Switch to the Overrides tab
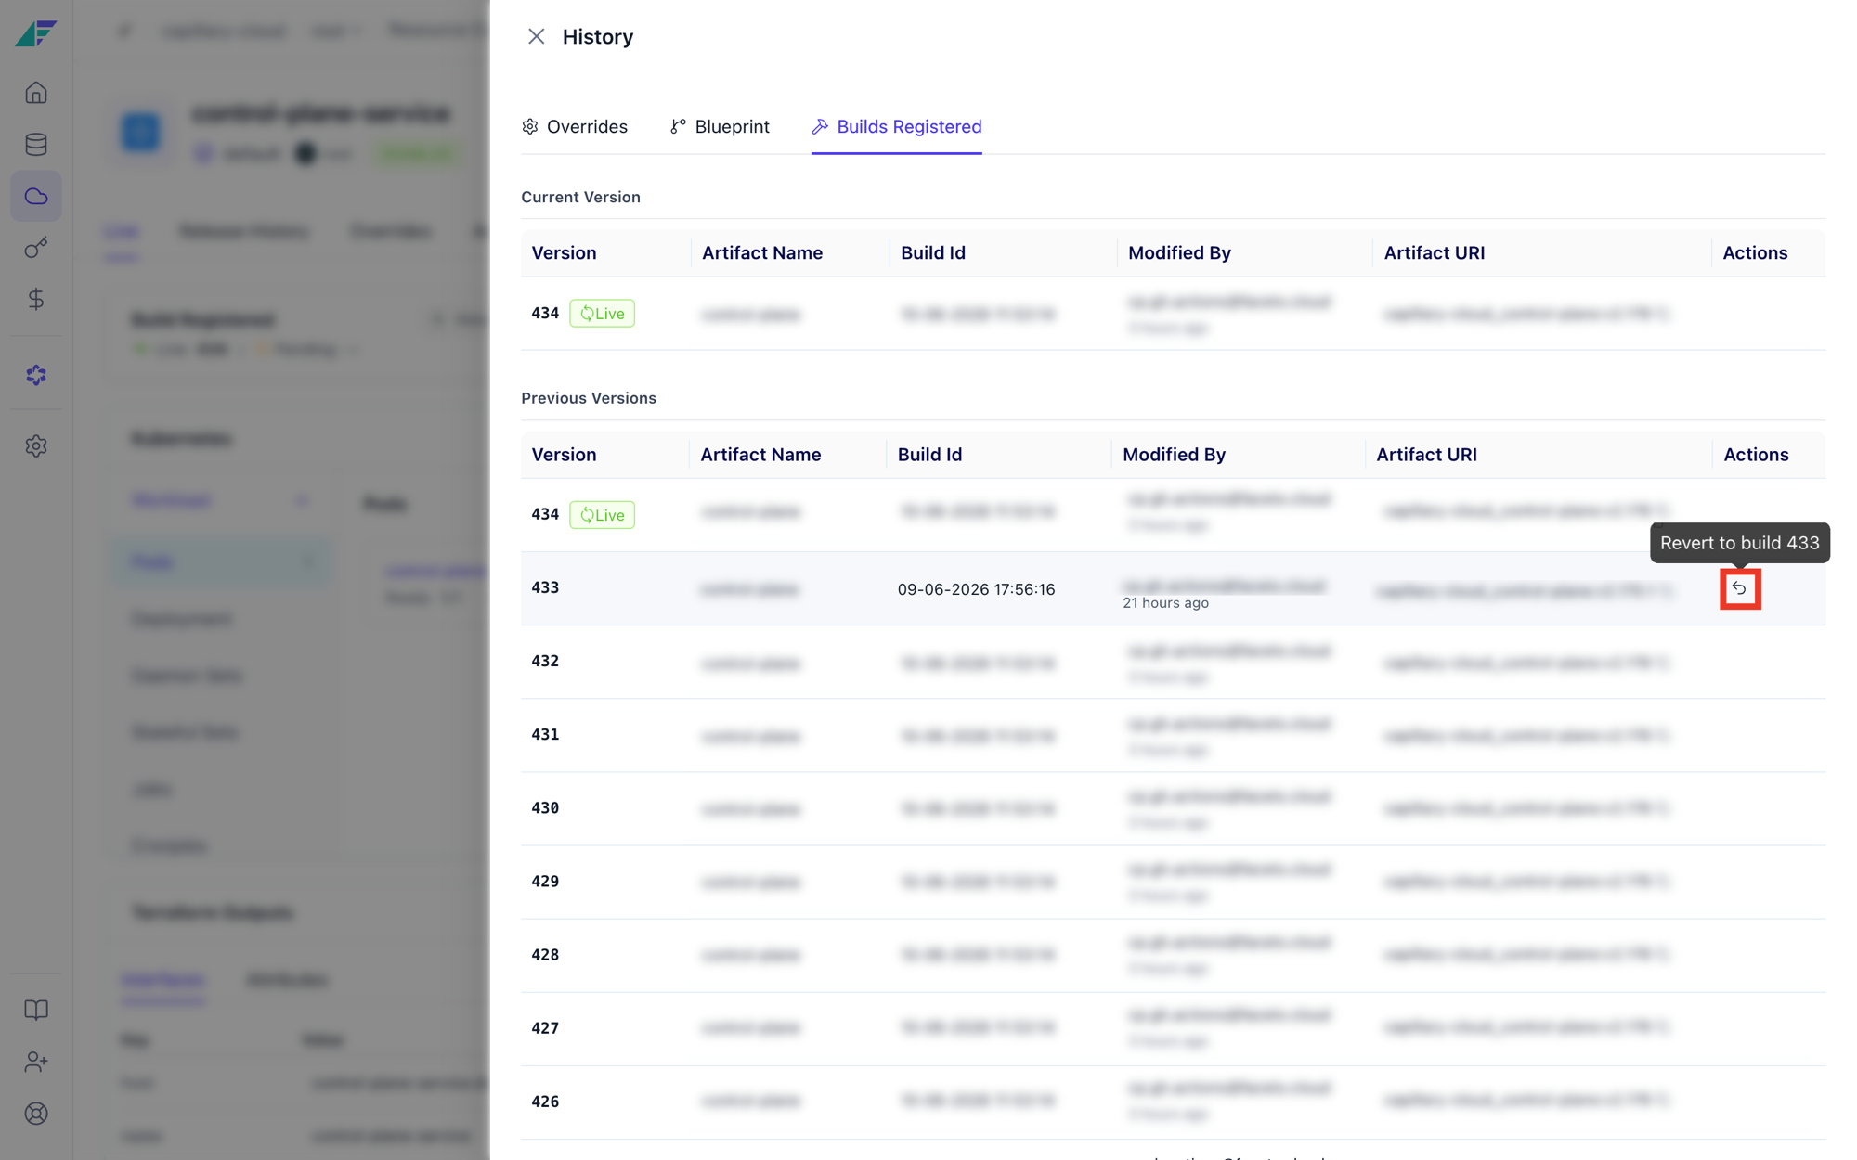The width and height of the screenshot is (1857, 1160). point(575,126)
